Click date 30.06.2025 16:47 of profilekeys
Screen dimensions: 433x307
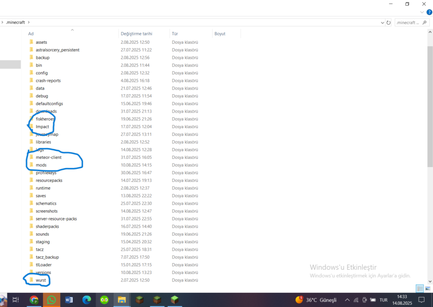135,173
